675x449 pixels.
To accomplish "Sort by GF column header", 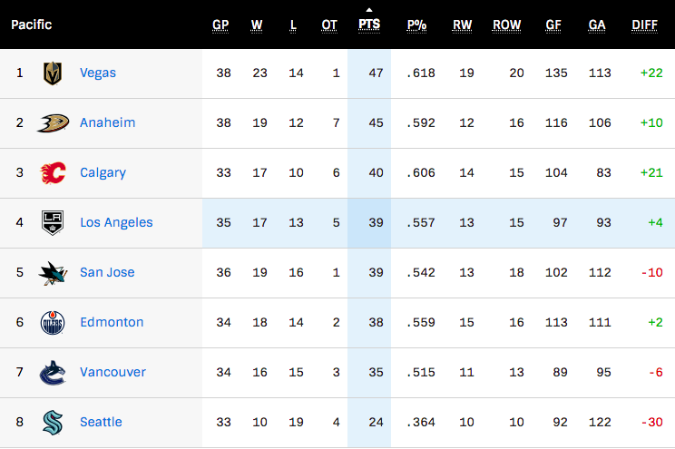I will point(553,25).
